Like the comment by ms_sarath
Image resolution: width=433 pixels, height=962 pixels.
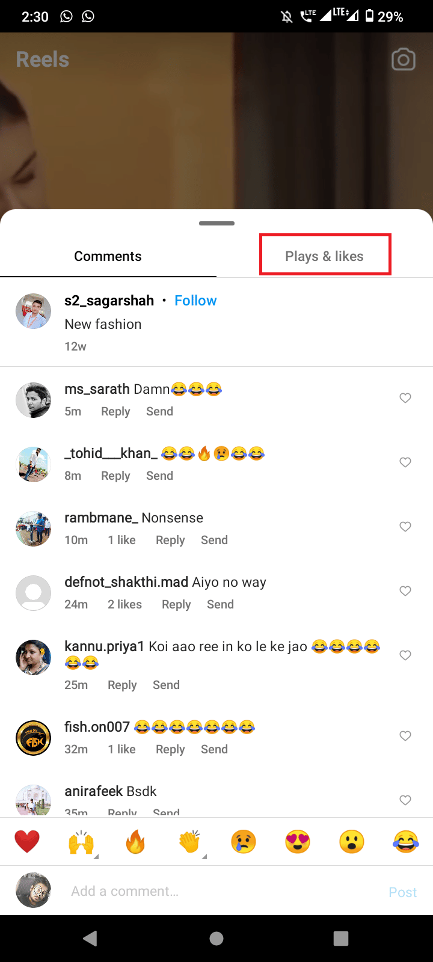pos(405,398)
